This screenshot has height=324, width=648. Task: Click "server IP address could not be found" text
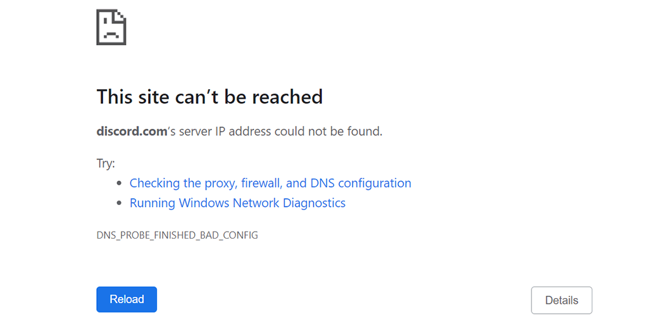(x=280, y=132)
